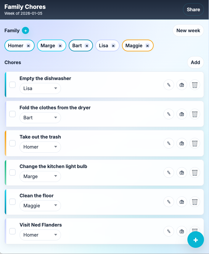Add a family member with plus icon

(x=25, y=30)
